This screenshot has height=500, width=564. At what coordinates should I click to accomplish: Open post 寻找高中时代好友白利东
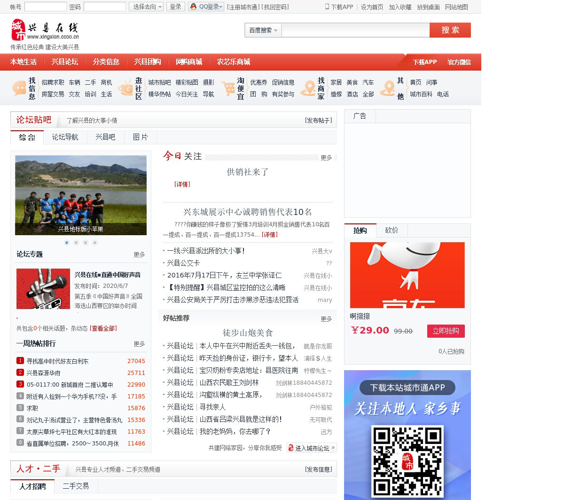point(57,361)
